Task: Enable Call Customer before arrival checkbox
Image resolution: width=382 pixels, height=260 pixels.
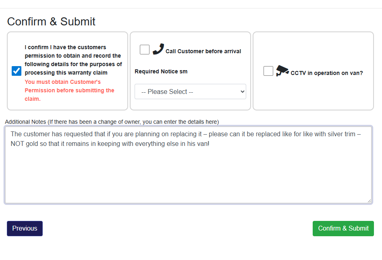Action: point(145,50)
